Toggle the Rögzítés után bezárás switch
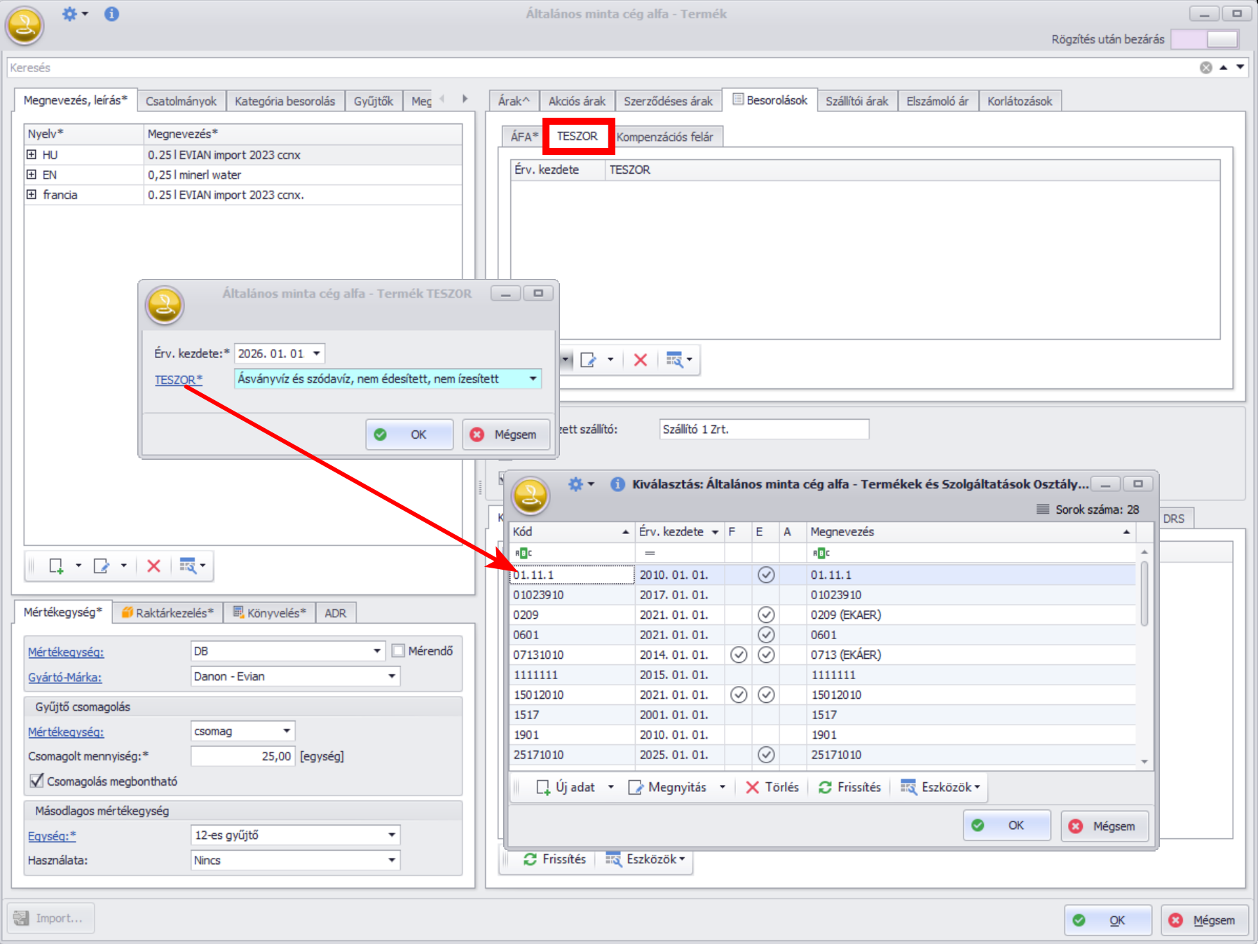Viewport: 1258px width, 944px height. tap(1204, 40)
